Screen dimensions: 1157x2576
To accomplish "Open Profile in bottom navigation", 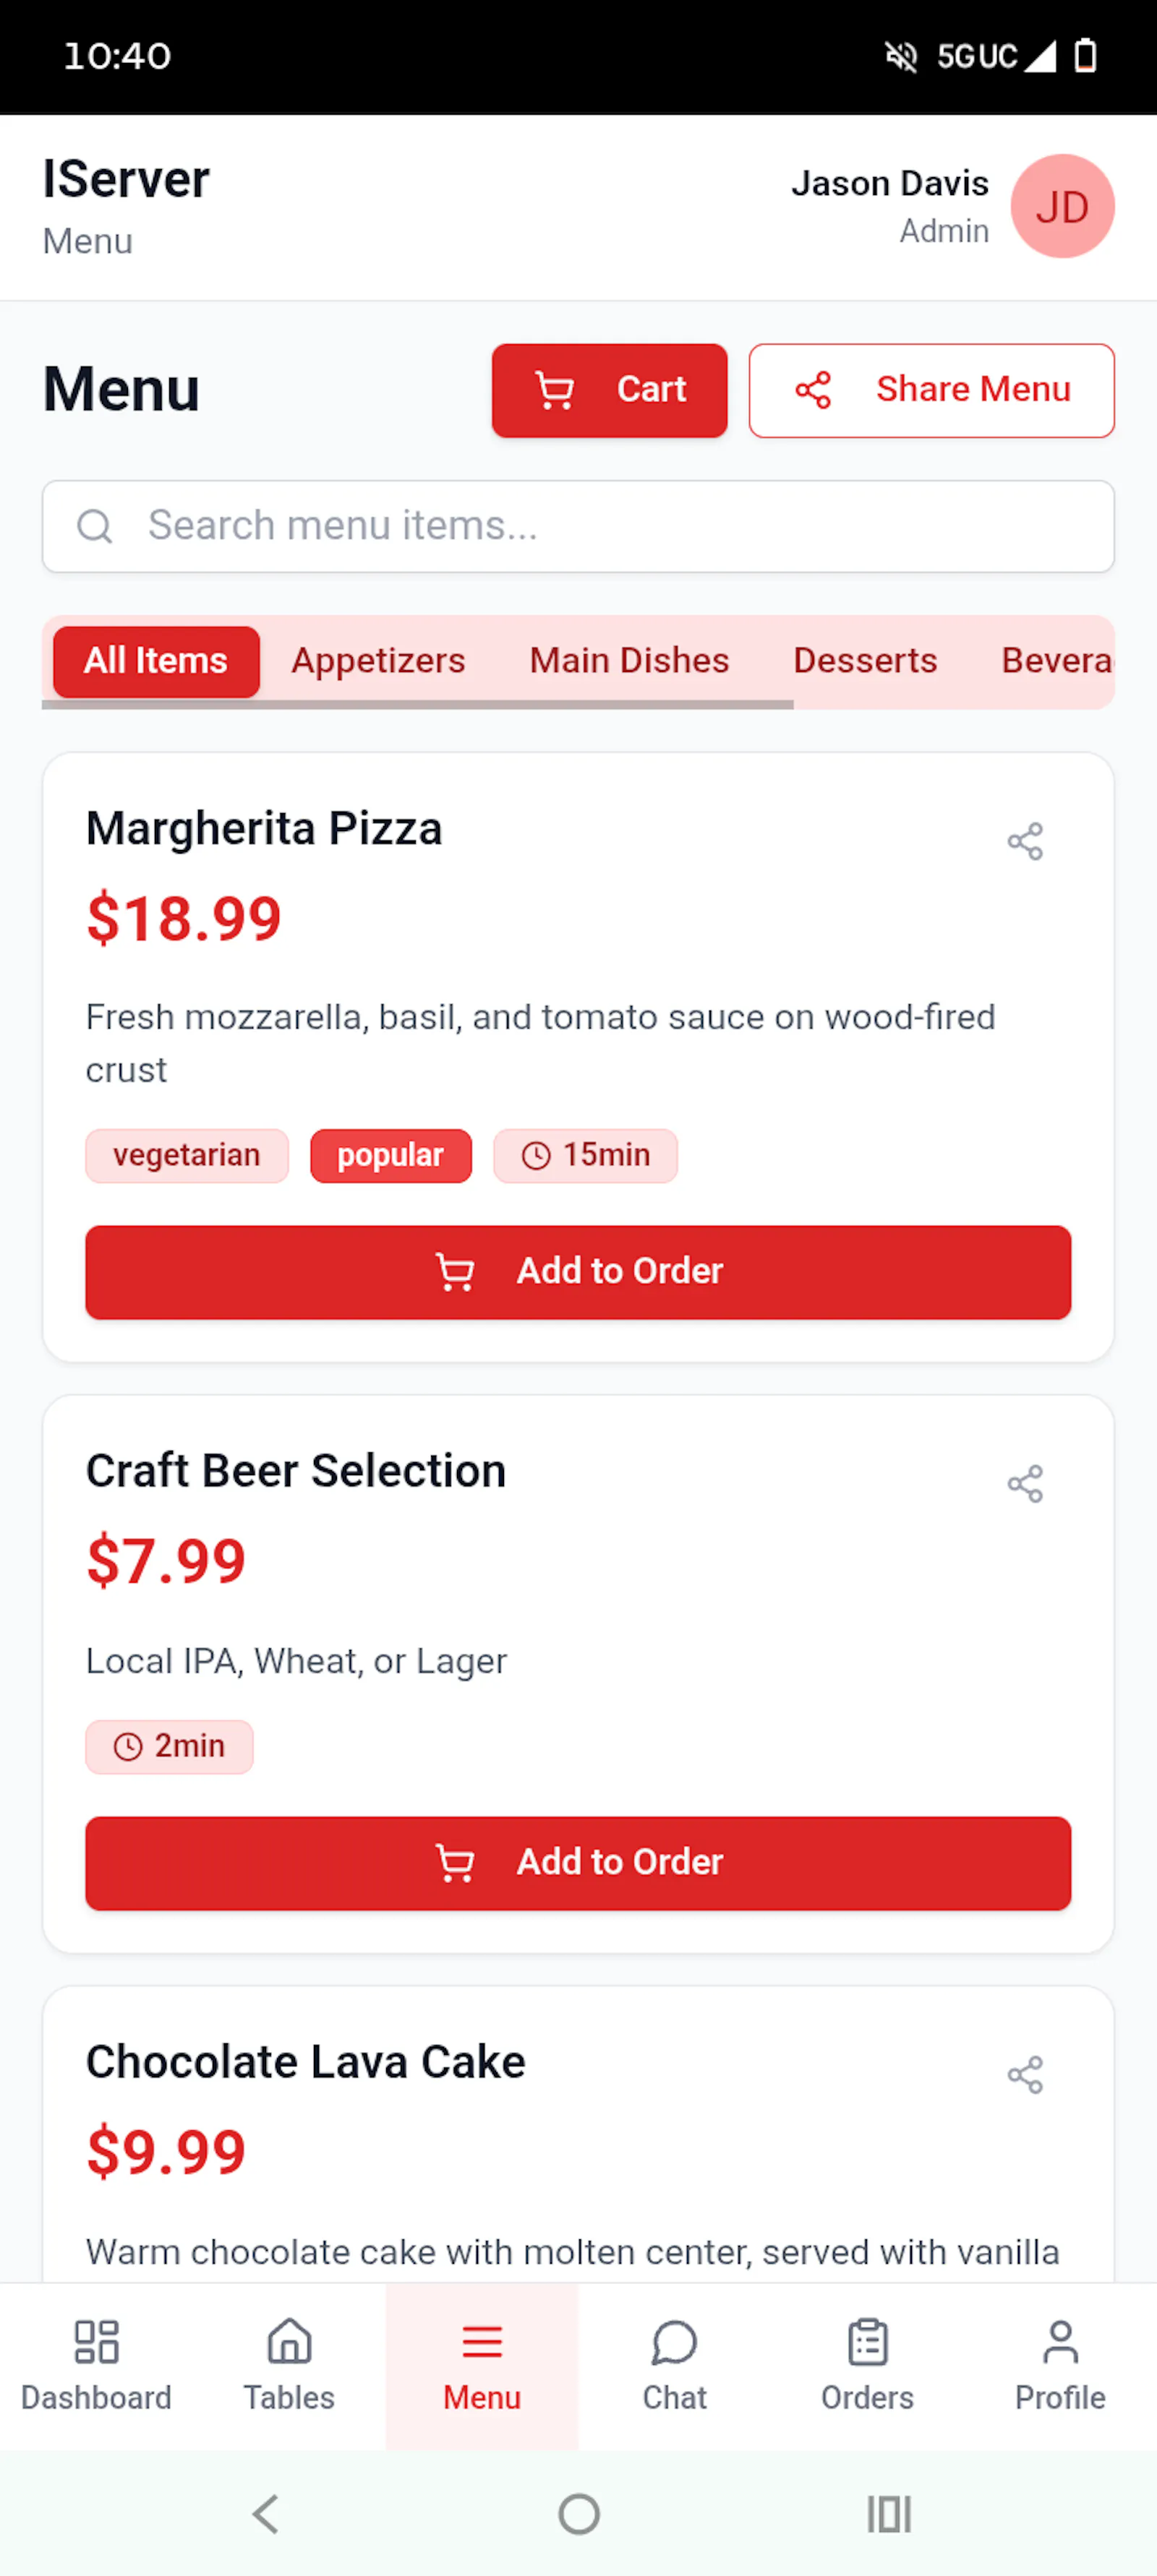I will click(1061, 2366).
